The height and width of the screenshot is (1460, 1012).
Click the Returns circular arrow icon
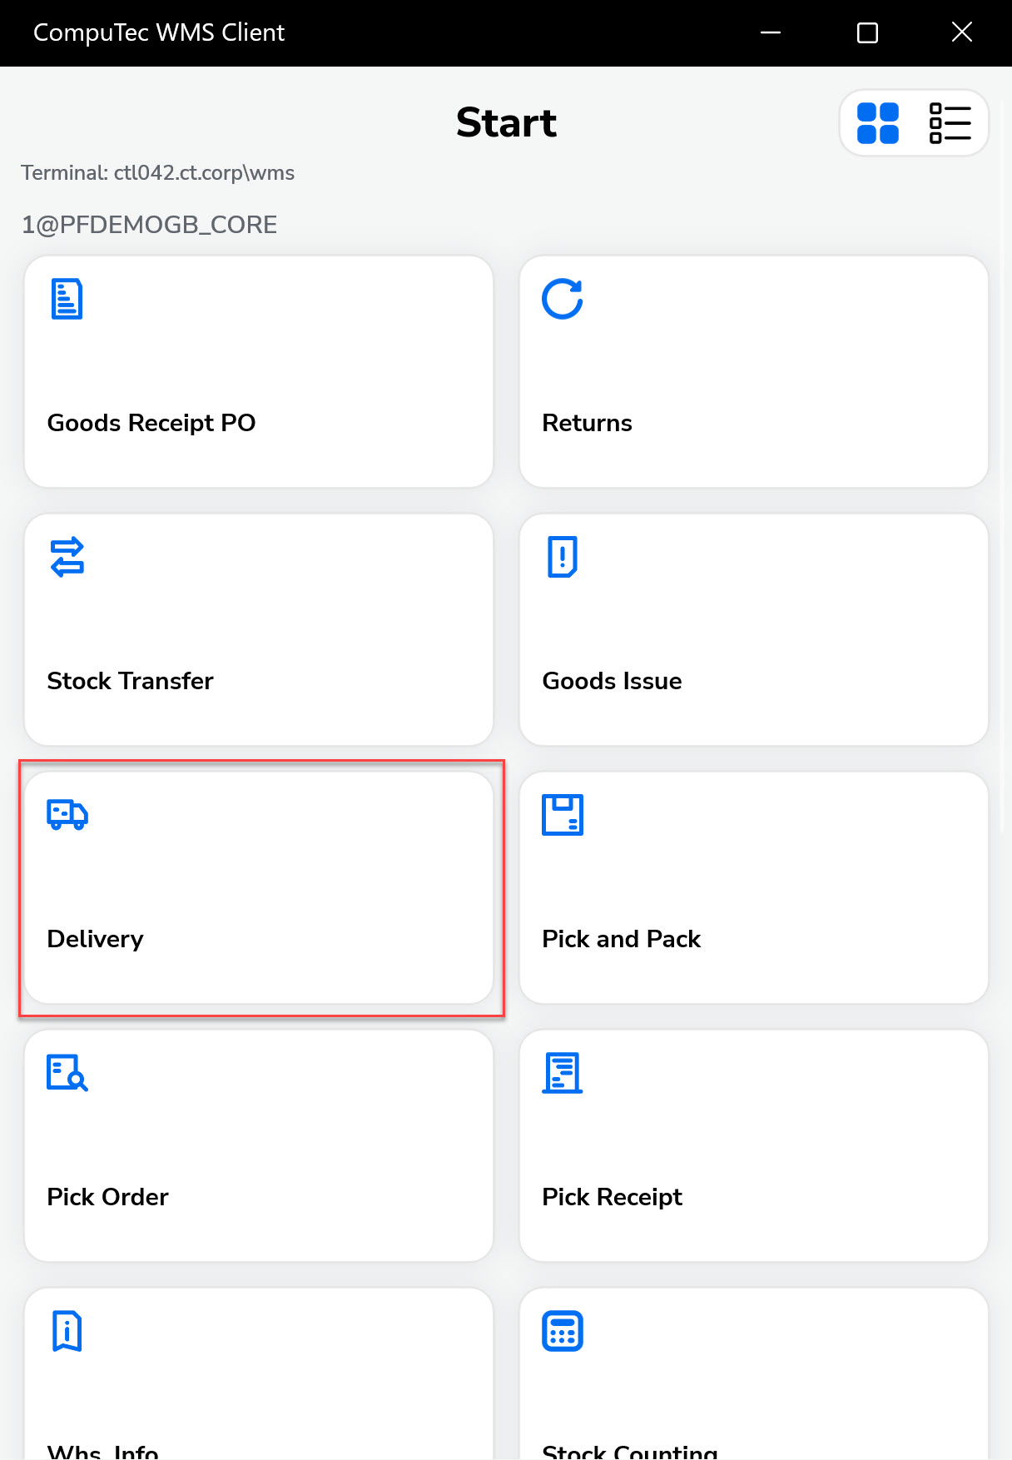[563, 299]
